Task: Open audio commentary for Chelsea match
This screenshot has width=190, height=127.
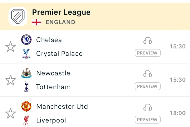Action: click(148, 40)
